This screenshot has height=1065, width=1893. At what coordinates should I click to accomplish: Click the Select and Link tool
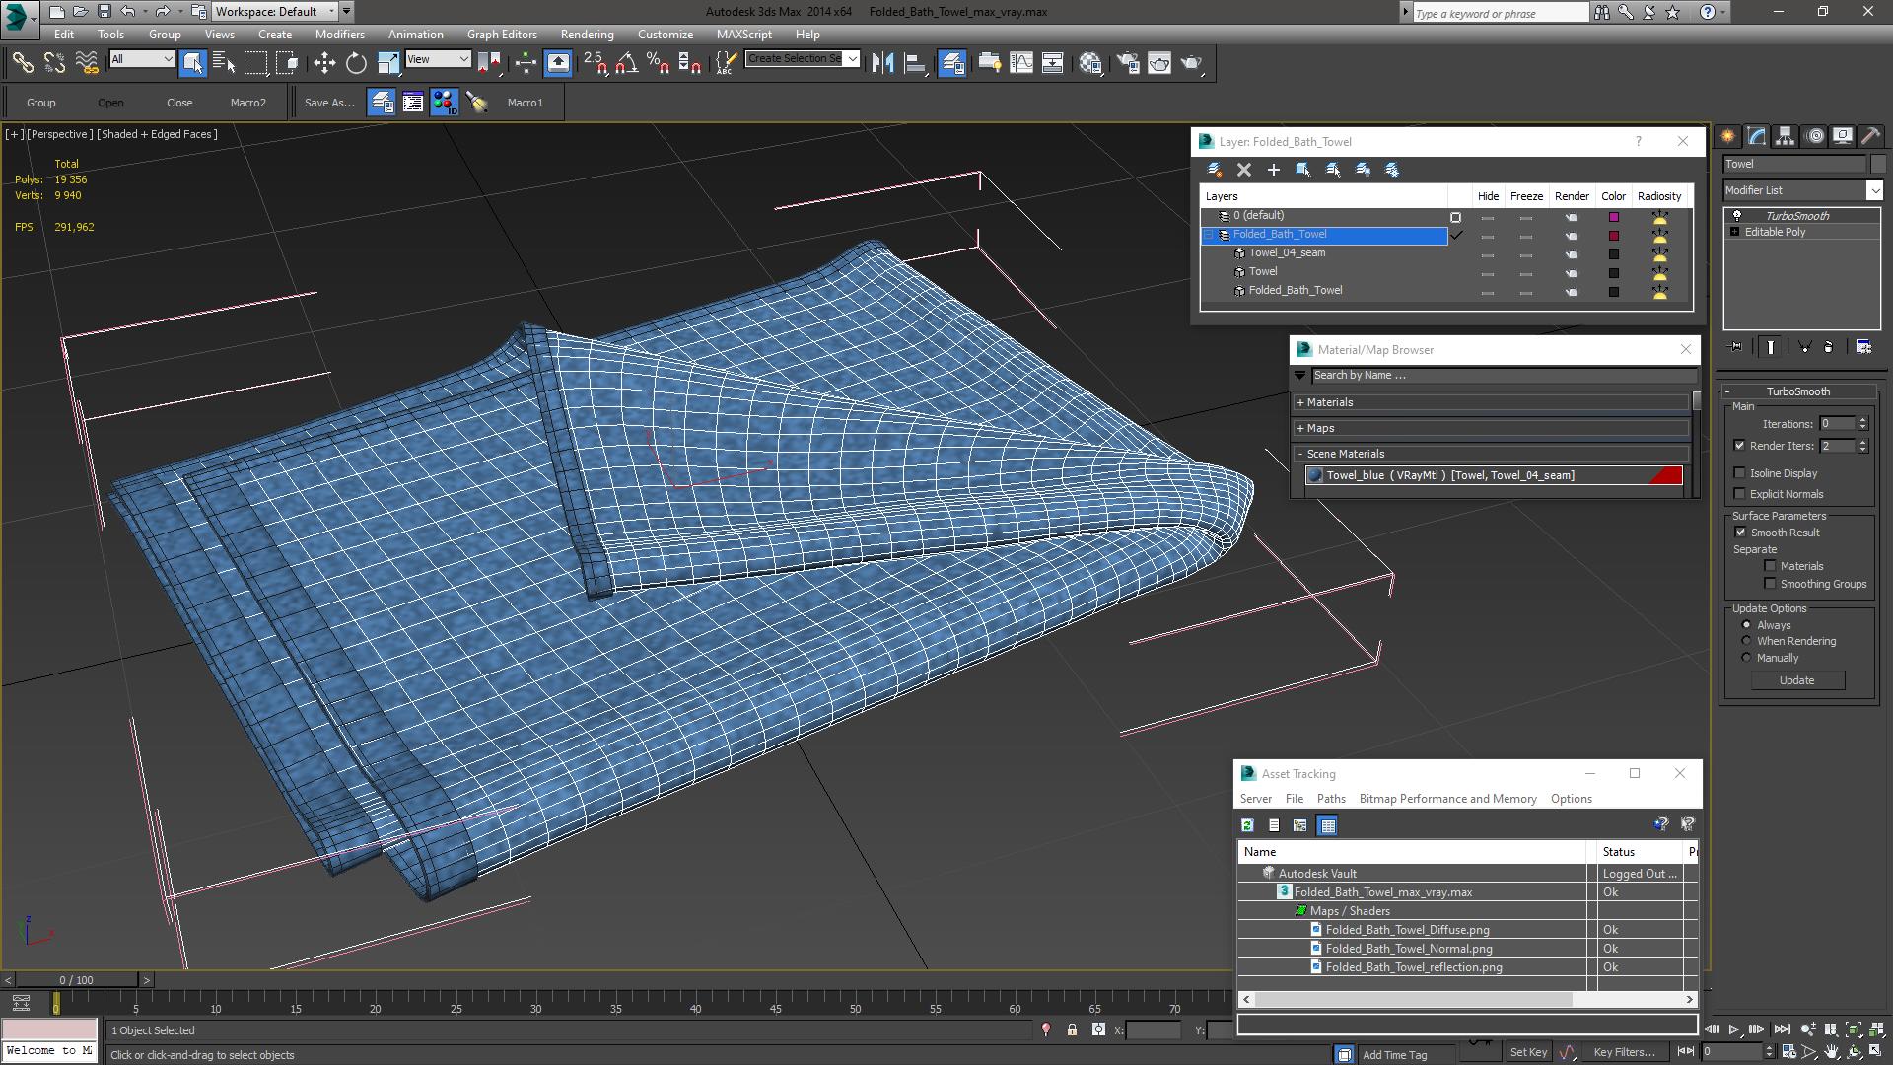(22, 63)
